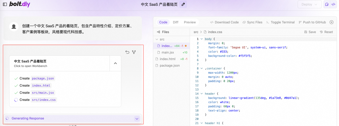Click the pencil icon to rename project
Viewport: 339px width, 126px height.
184,4
